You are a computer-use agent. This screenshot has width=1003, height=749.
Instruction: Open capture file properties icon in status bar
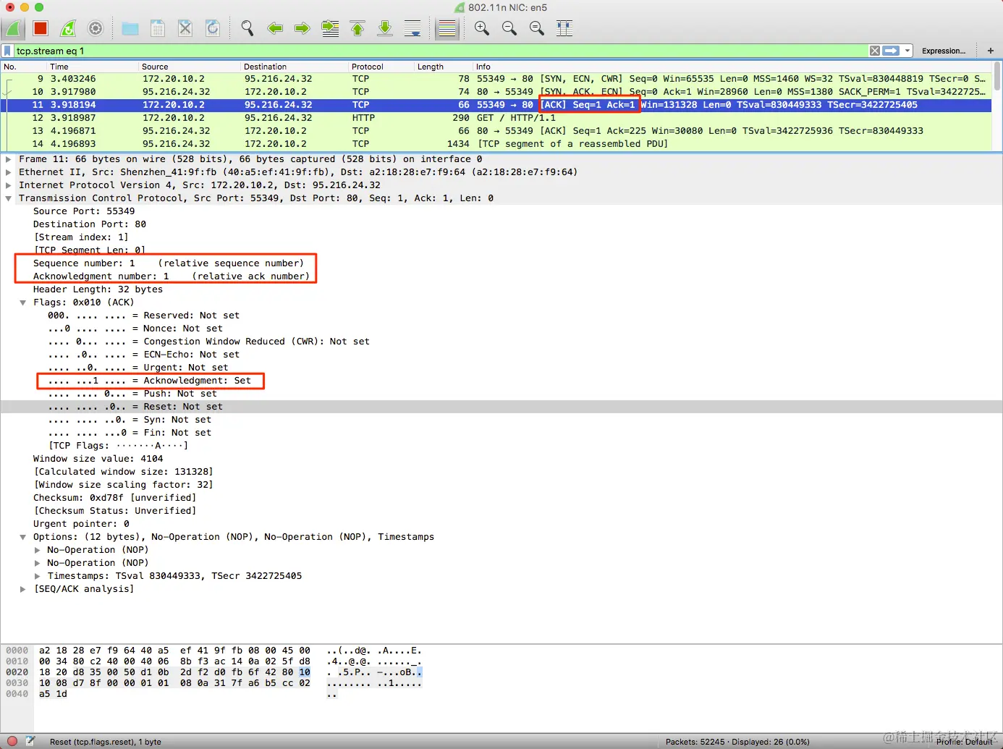(30, 741)
